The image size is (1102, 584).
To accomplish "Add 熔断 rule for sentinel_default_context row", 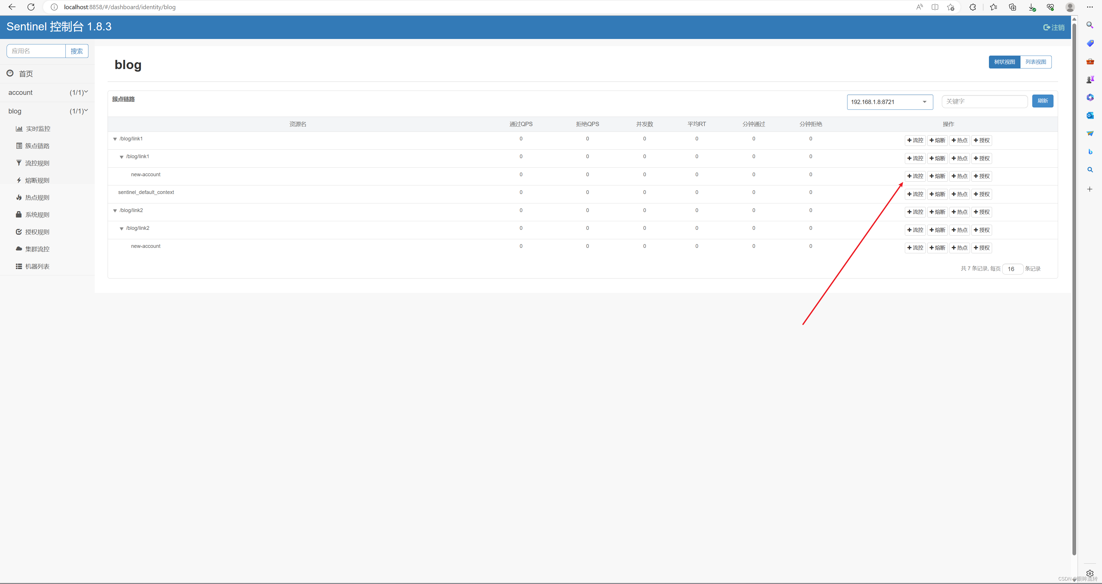I will [937, 194].
